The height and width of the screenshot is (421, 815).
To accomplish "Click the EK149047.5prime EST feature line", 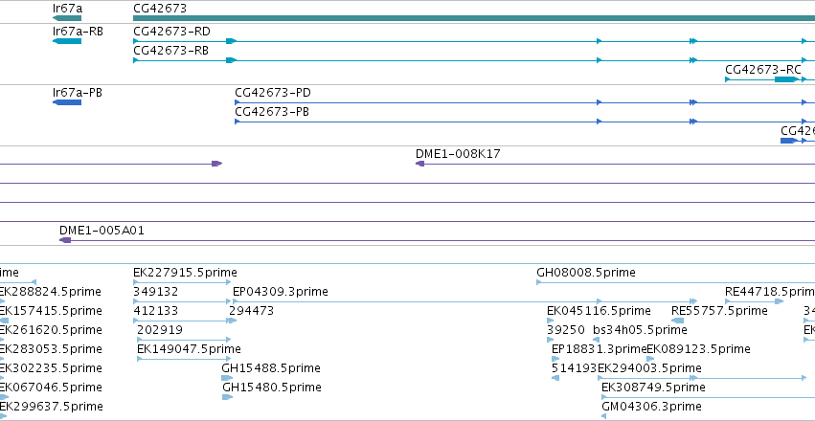I will [184, 359].
